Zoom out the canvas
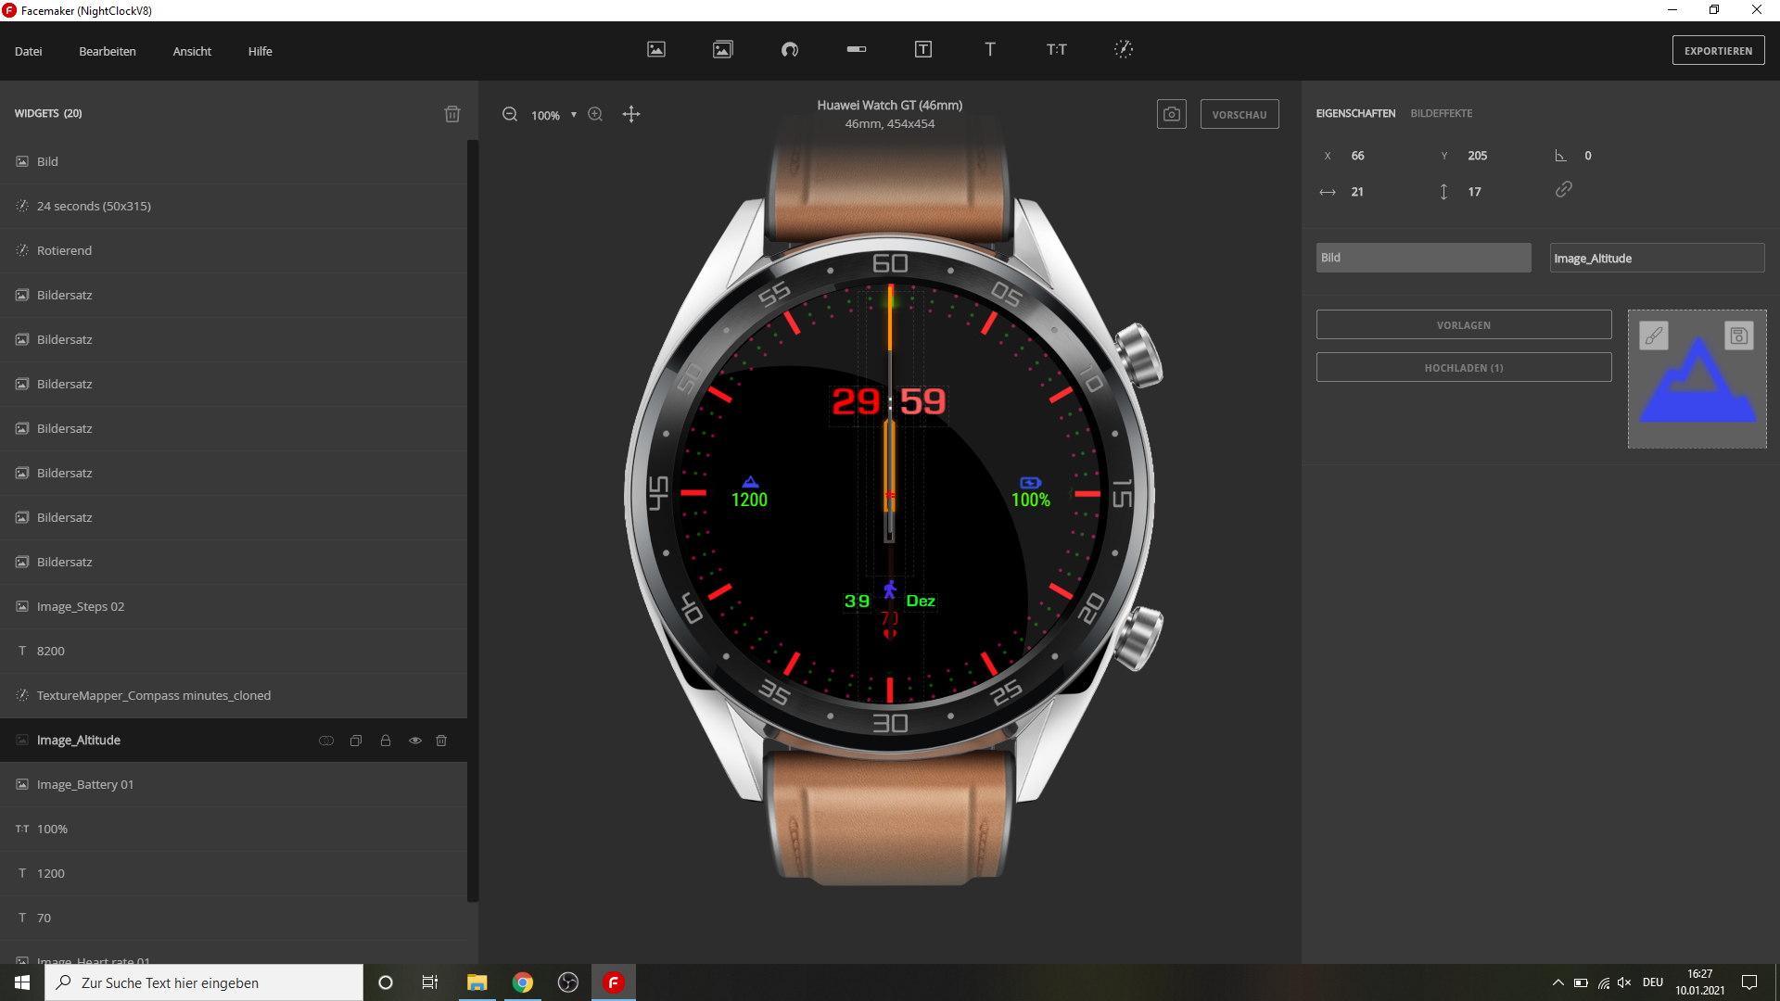 point(510,114)
